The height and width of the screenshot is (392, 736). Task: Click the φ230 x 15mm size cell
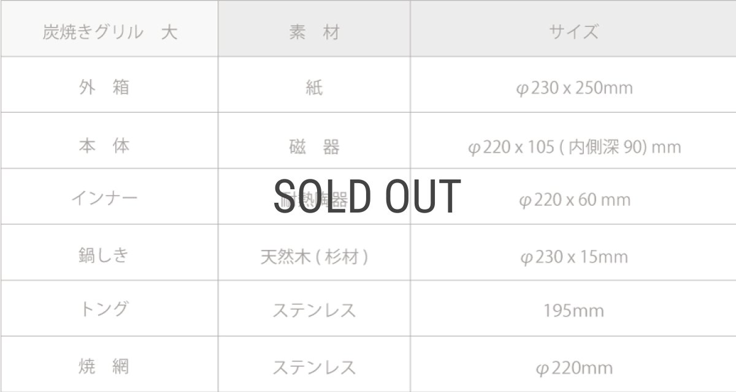[574, 257]
